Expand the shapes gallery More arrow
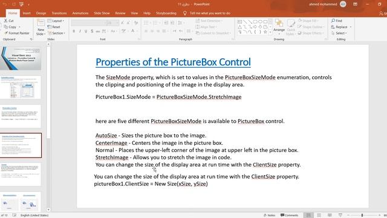Image resolution: width=387 pixels, height=218 pixels. click(270, 32)
